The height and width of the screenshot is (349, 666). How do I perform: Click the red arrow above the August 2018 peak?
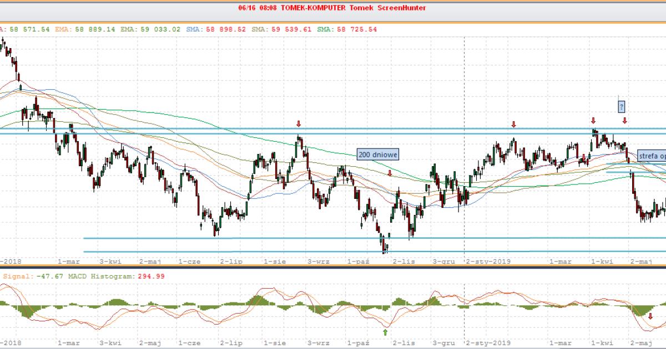click(x=299, y=124)
